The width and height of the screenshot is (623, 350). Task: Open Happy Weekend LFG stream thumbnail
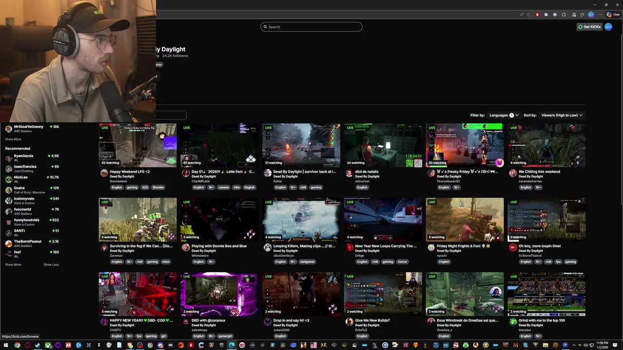pos(138,145)
